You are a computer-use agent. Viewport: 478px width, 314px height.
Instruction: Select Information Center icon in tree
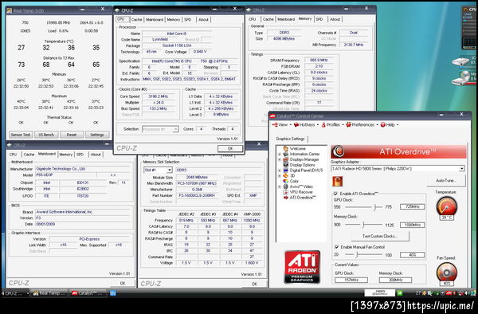(286, 154)
